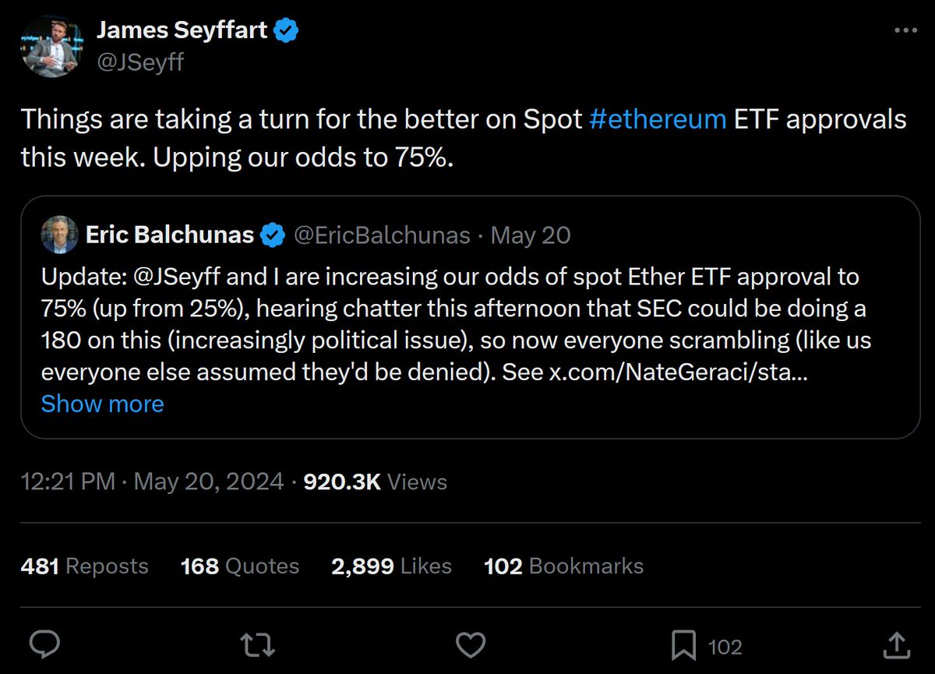935x674 pixels.
Task: Open the James Seyffart display name link
Action: pyautogui.click(x=181, y=31)
